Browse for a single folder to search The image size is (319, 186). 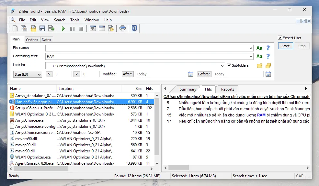point(259,66)
